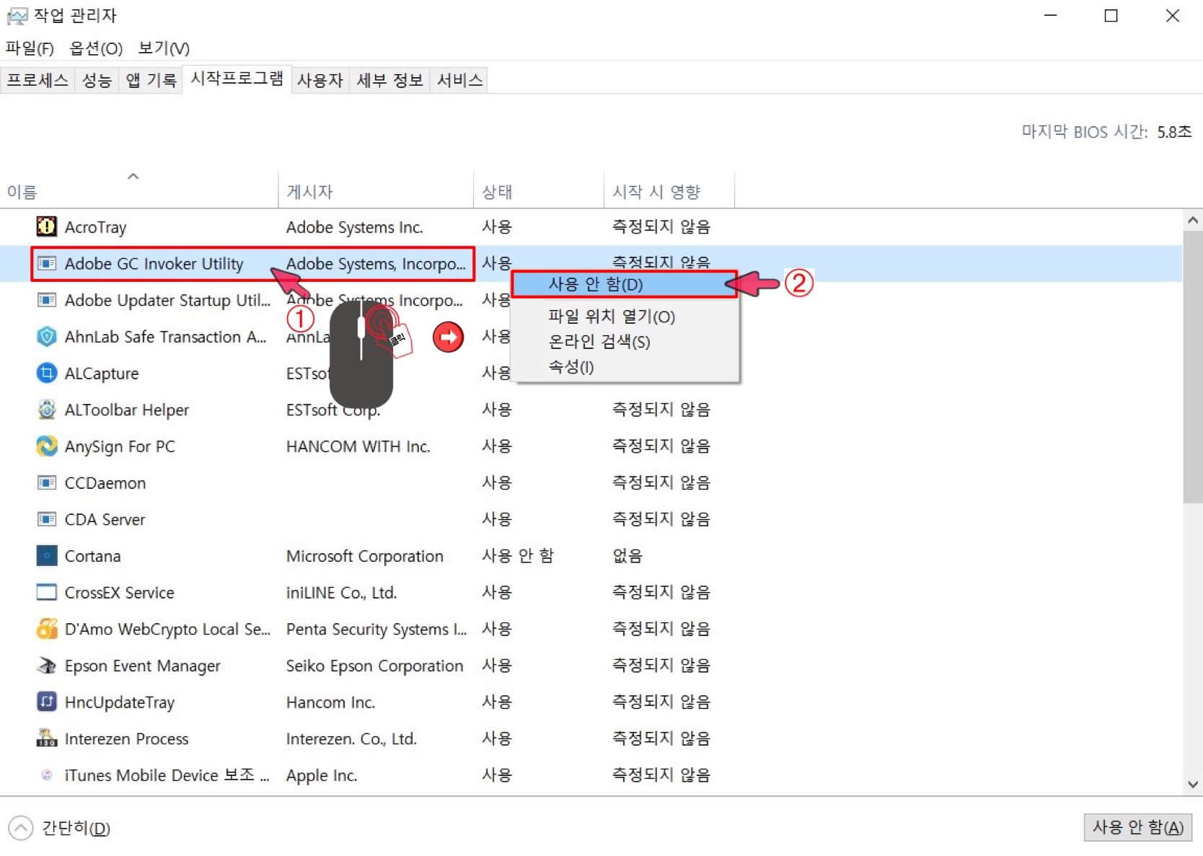Click the AnySign For PC icon

coord(46,446)
